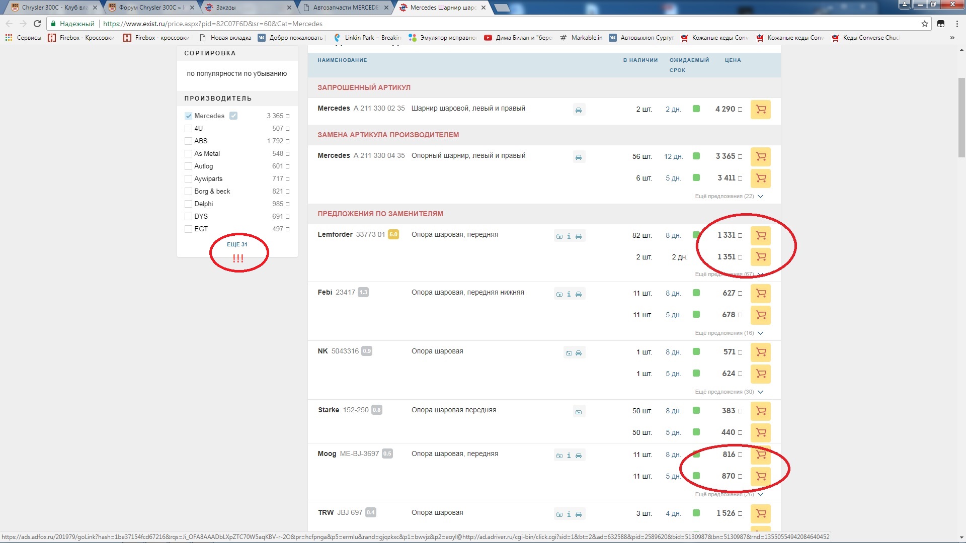Add TRW JBJ 697 to cart
Viewport: 966px width, 544px height.
pos(760,513)
